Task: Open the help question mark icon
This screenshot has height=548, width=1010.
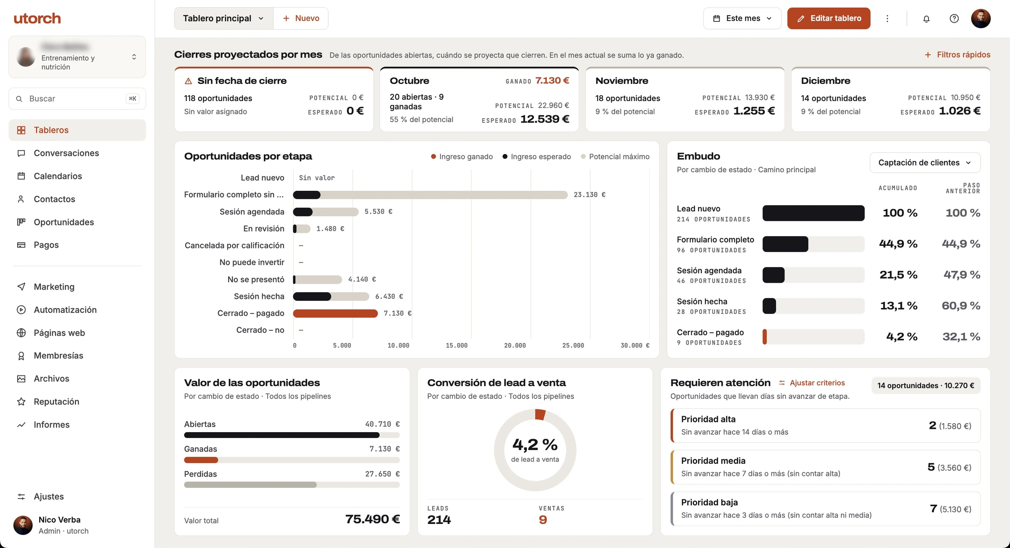Action: pyautogui.click(x=954, y=19)
